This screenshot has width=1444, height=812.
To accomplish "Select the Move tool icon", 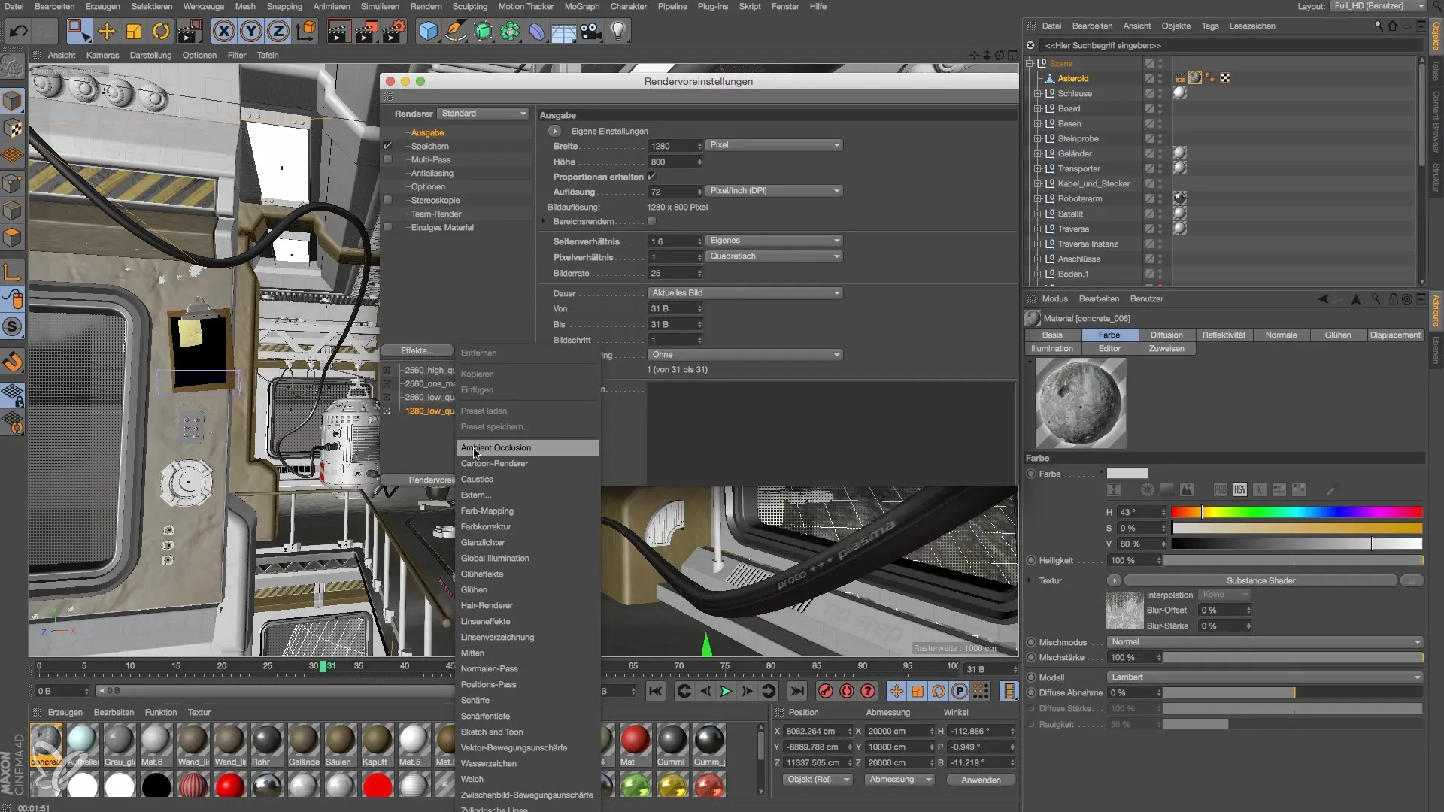I will point(107,32).
